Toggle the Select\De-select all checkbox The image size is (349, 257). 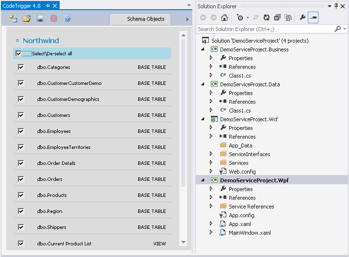pyautogui.click(x=18, y=53)
